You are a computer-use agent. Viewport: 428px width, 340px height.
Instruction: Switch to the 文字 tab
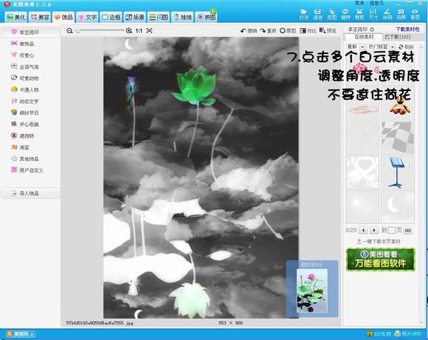tap(87, 17)
